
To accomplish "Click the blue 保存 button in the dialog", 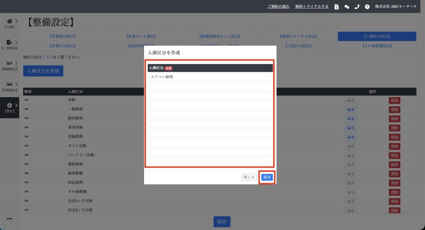I will [x=267, y=177].
